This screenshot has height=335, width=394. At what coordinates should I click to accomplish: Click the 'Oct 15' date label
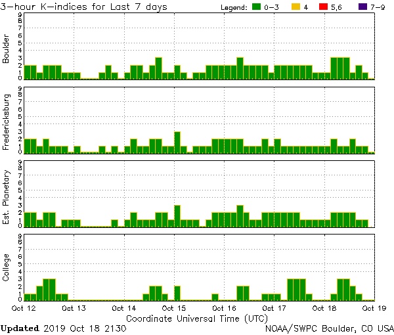(174, 308)
